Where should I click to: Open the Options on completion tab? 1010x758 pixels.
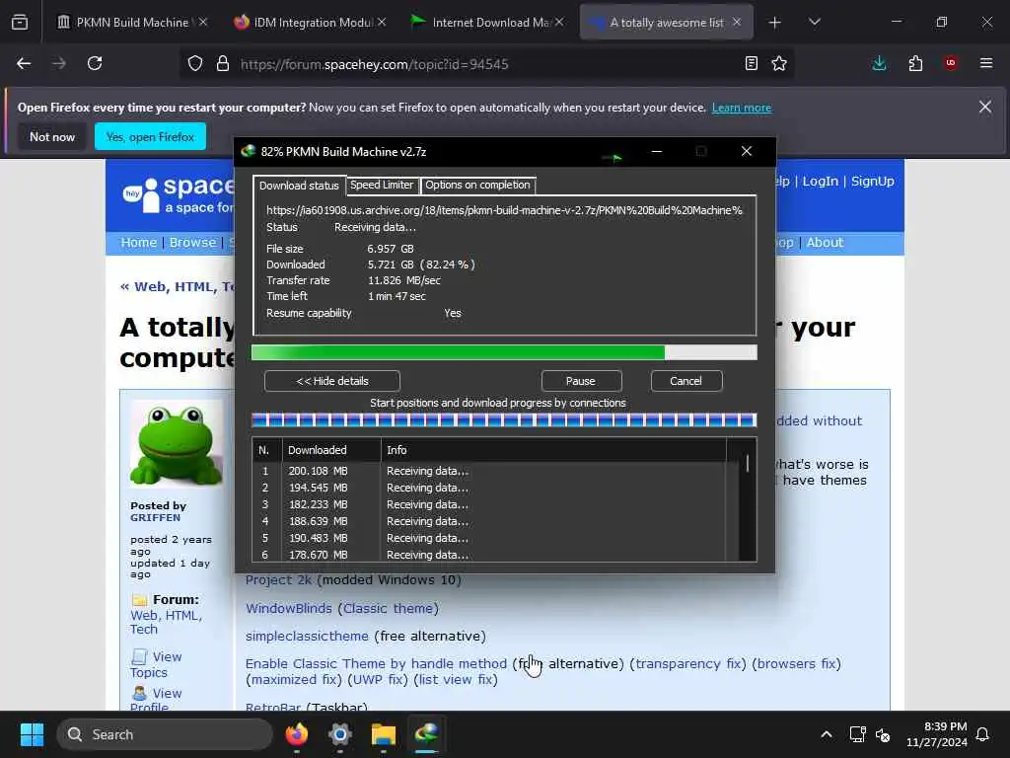point(477,185)
